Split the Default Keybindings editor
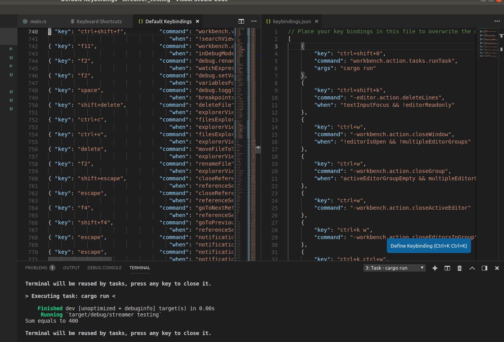504x342 pixels. (241, 21)
